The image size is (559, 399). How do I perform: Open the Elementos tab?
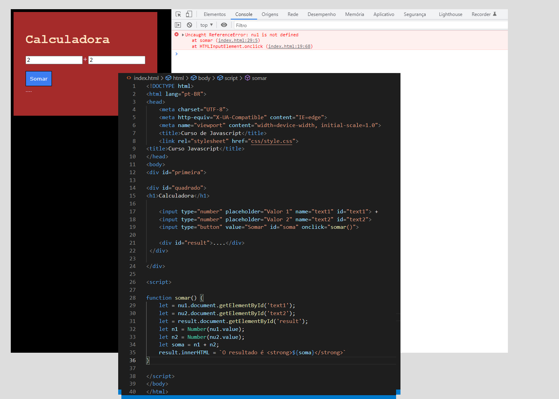tap(215, 14)
